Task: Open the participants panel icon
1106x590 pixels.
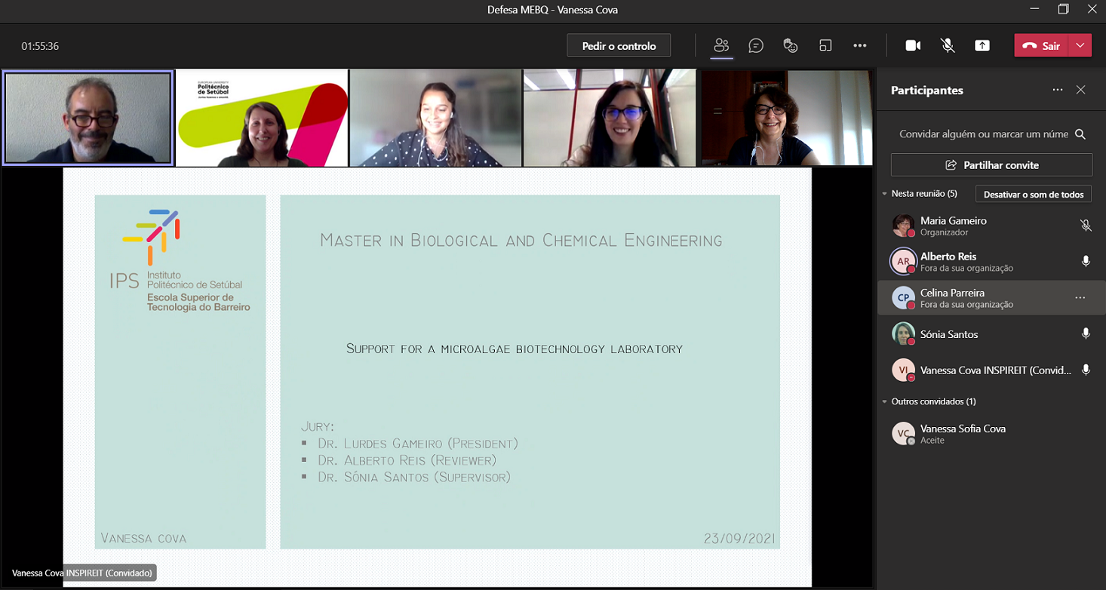Action: 721,45
